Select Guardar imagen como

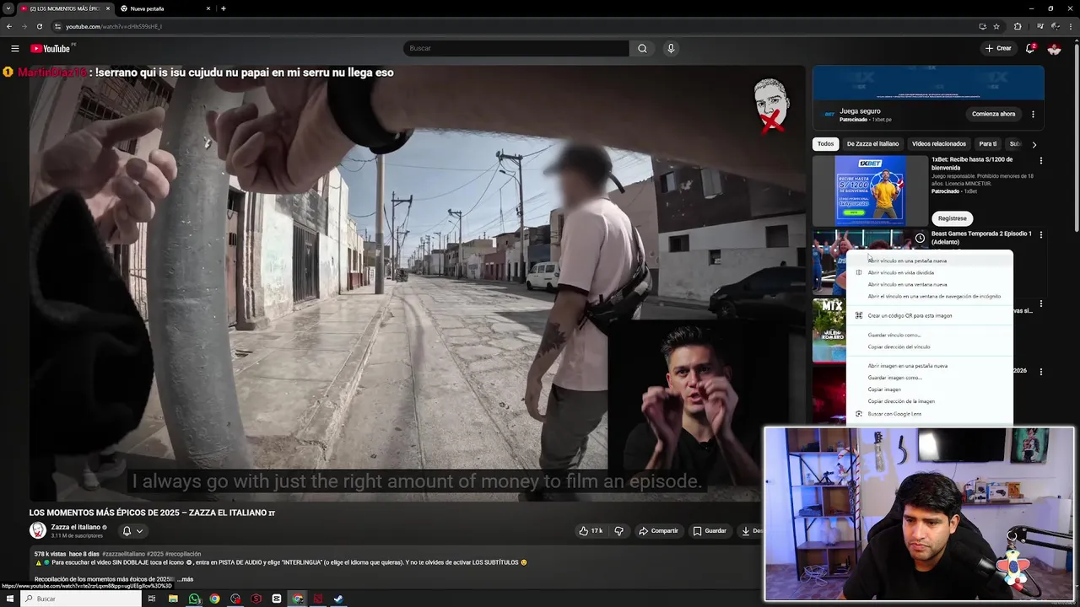[x=929, y=378]
